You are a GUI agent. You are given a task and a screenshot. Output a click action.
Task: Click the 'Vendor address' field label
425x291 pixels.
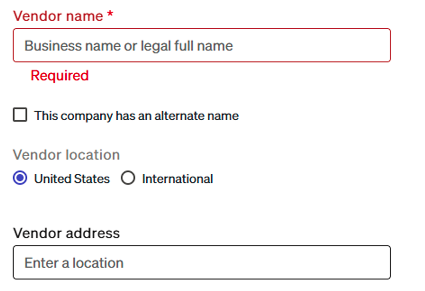tap(66, 233)
